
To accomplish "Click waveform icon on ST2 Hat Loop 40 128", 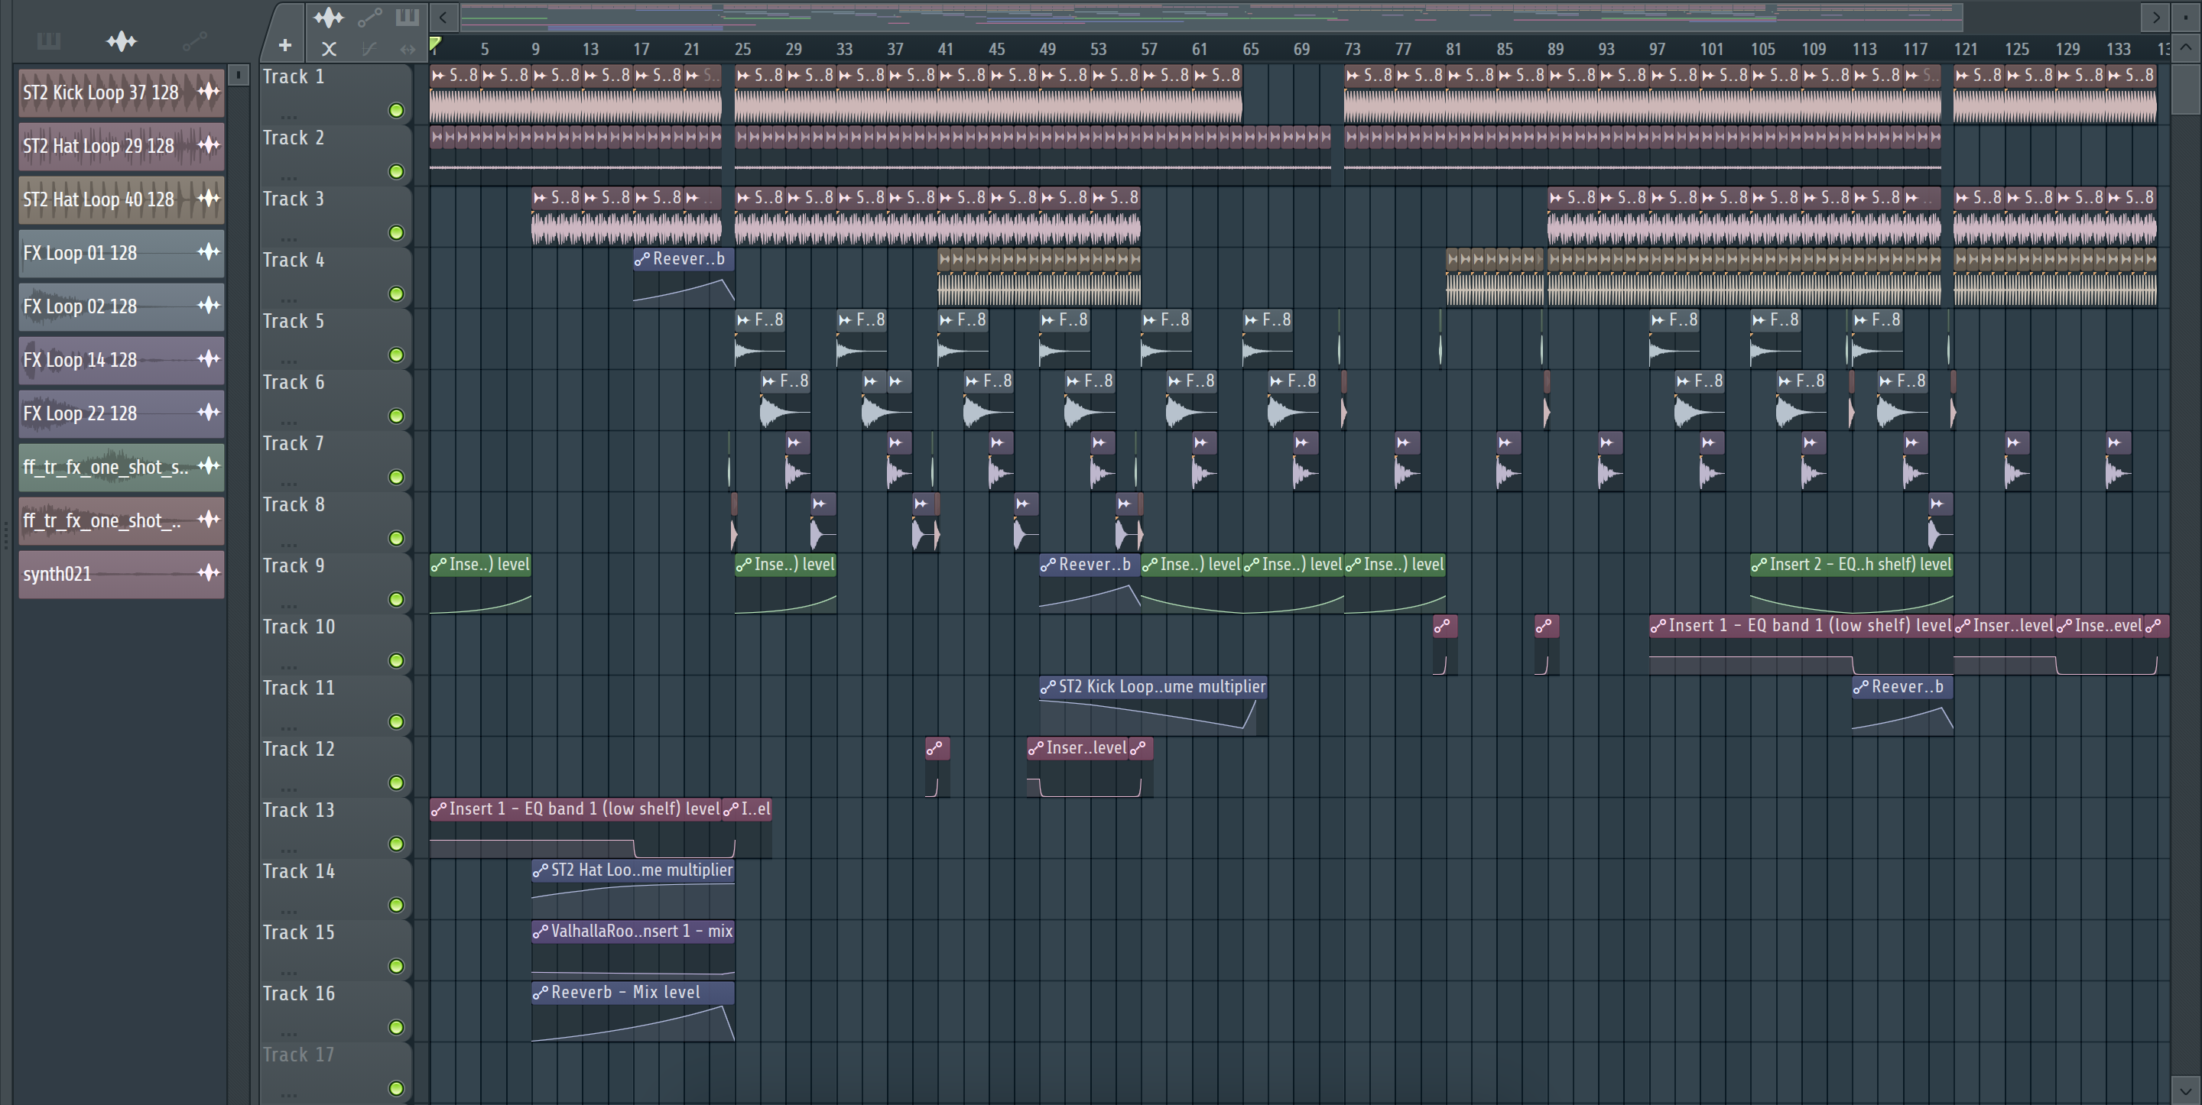I will click(x=209, y=198).
